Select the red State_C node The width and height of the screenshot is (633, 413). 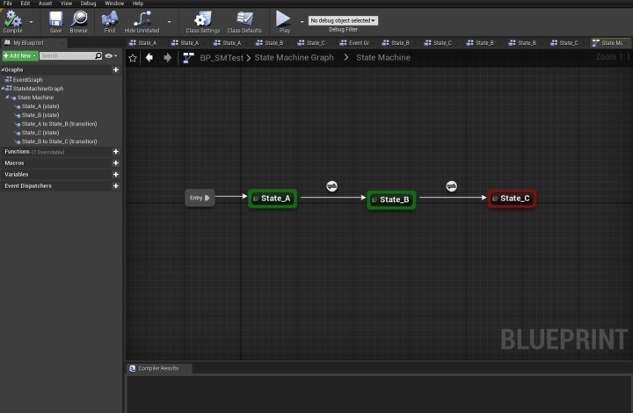pos(512,199)
